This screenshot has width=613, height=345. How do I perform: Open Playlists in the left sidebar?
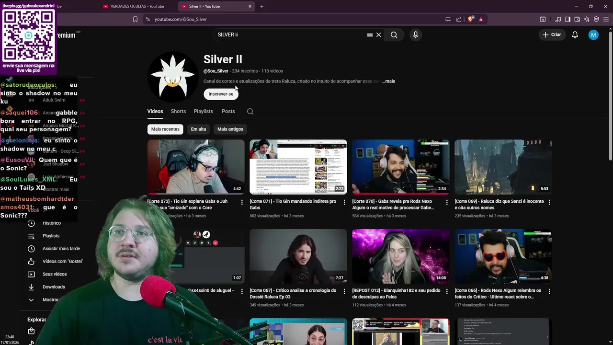pyautogui.click(x=51, y=236)
